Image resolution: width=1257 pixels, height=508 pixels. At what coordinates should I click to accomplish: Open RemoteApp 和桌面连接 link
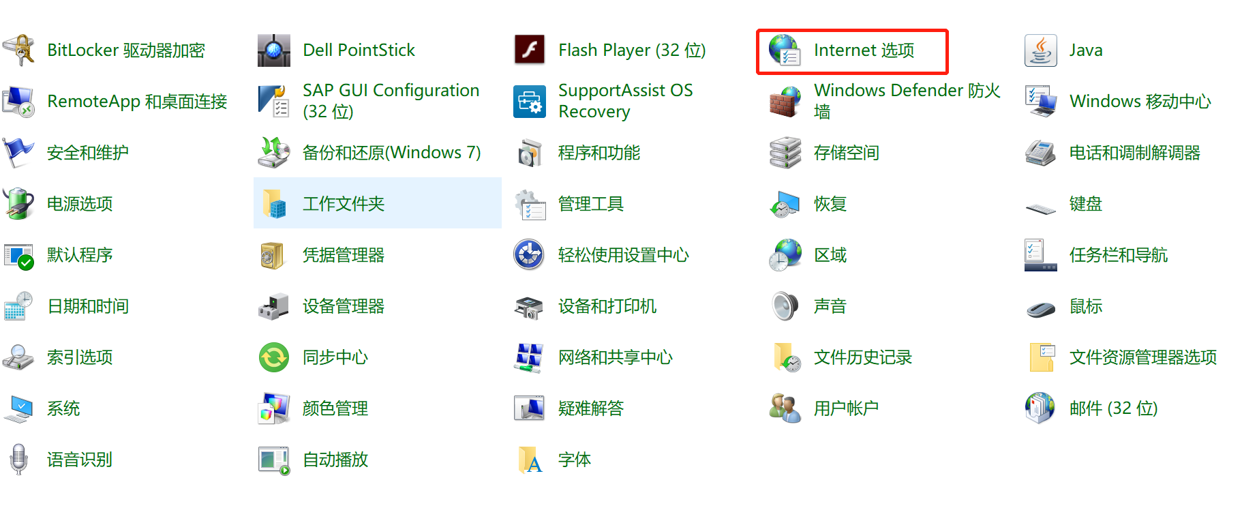[137, 102]
